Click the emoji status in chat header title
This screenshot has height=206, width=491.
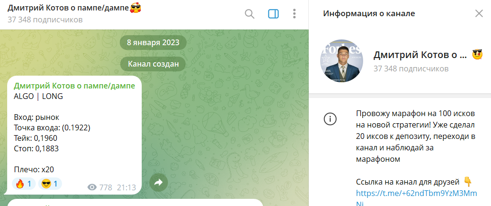[136, 8]
